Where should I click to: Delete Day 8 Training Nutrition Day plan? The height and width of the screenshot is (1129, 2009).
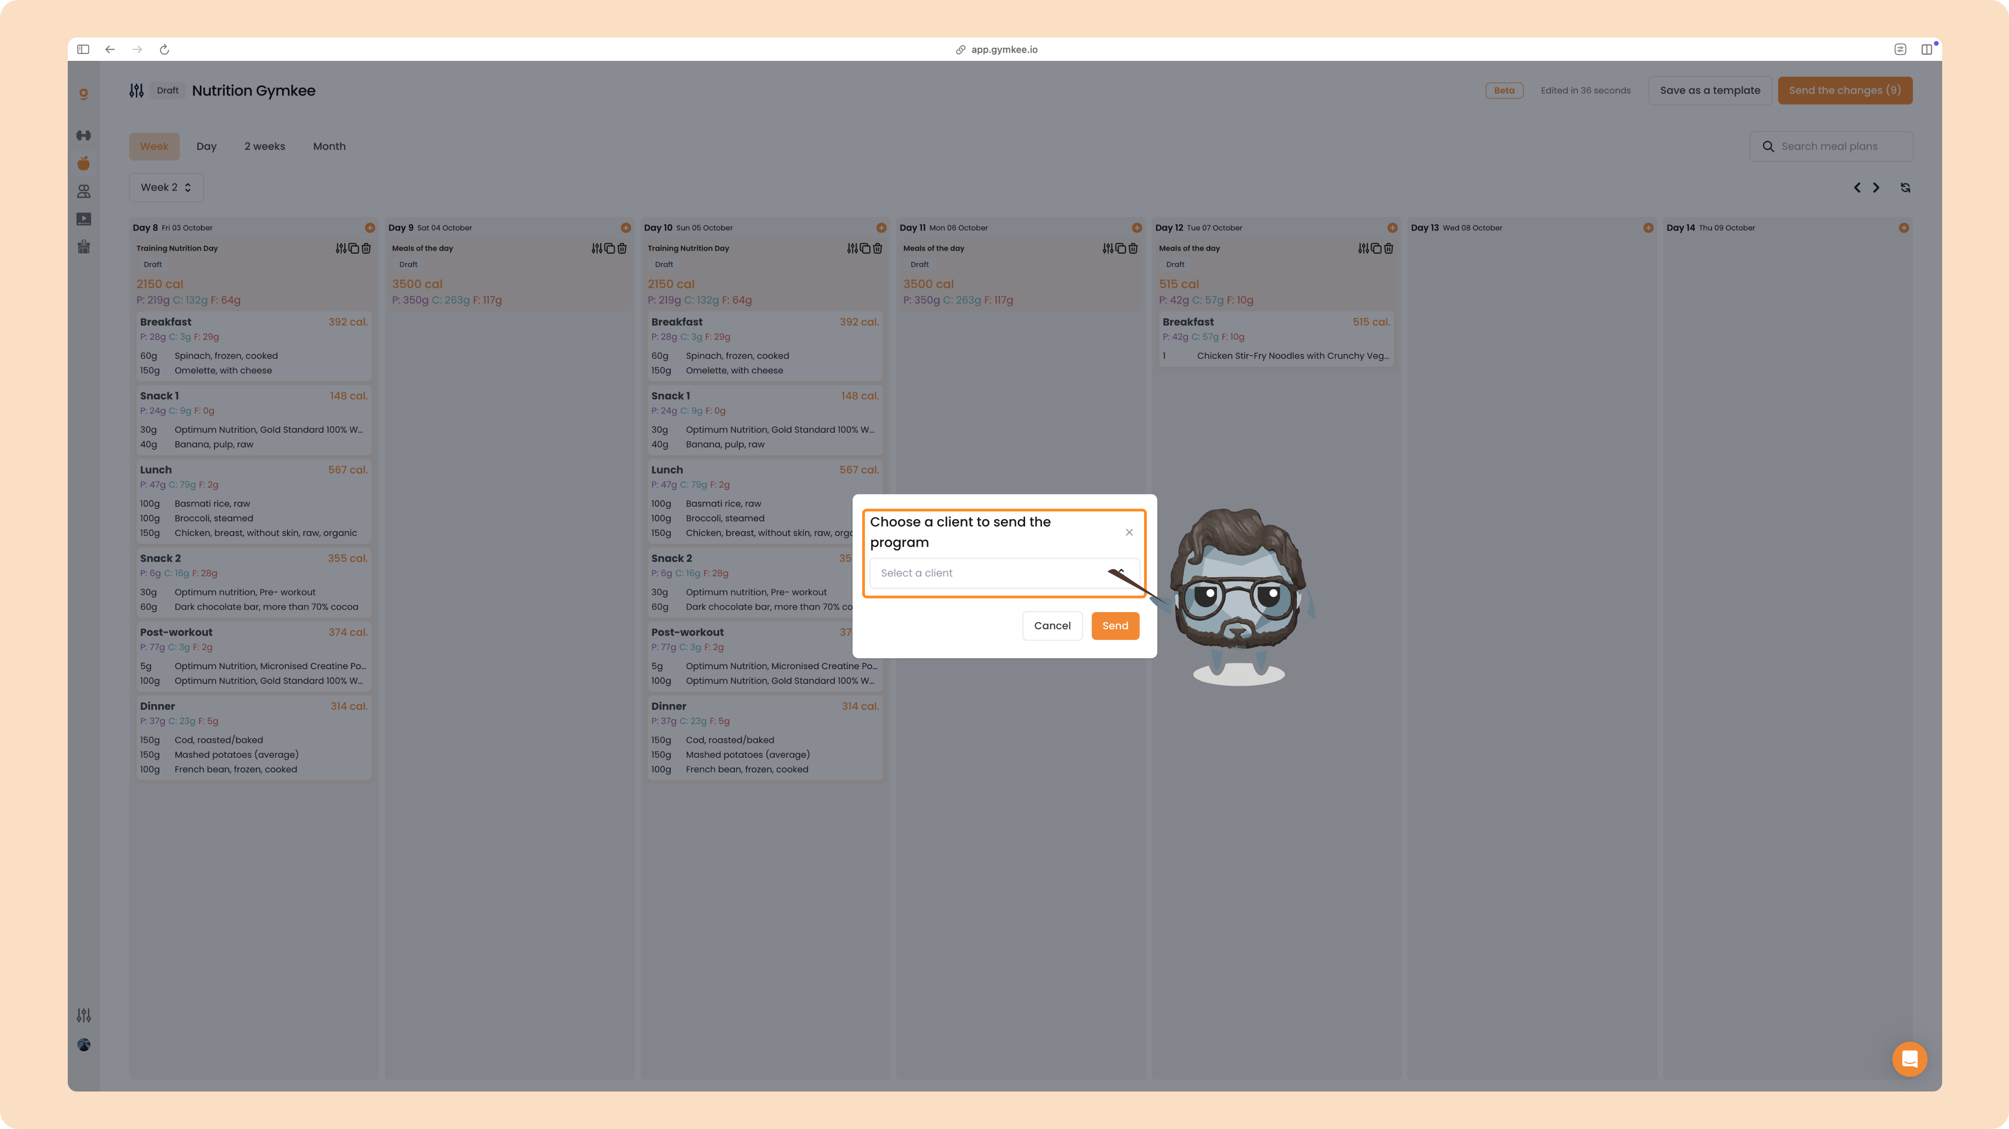point(366,248)
